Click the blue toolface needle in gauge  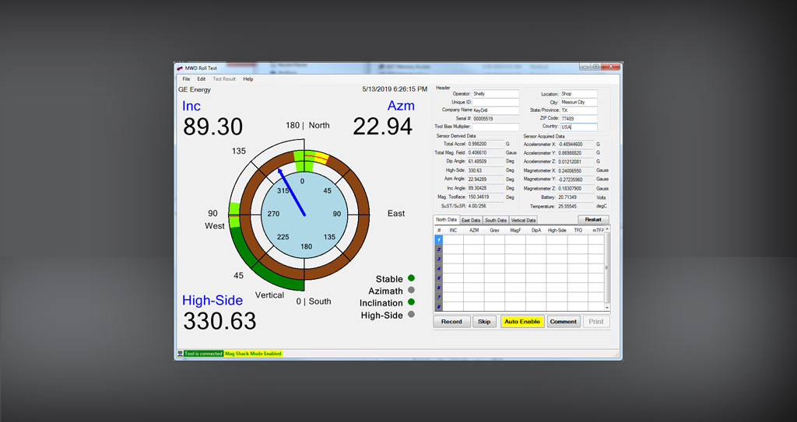tap(291, 194)
